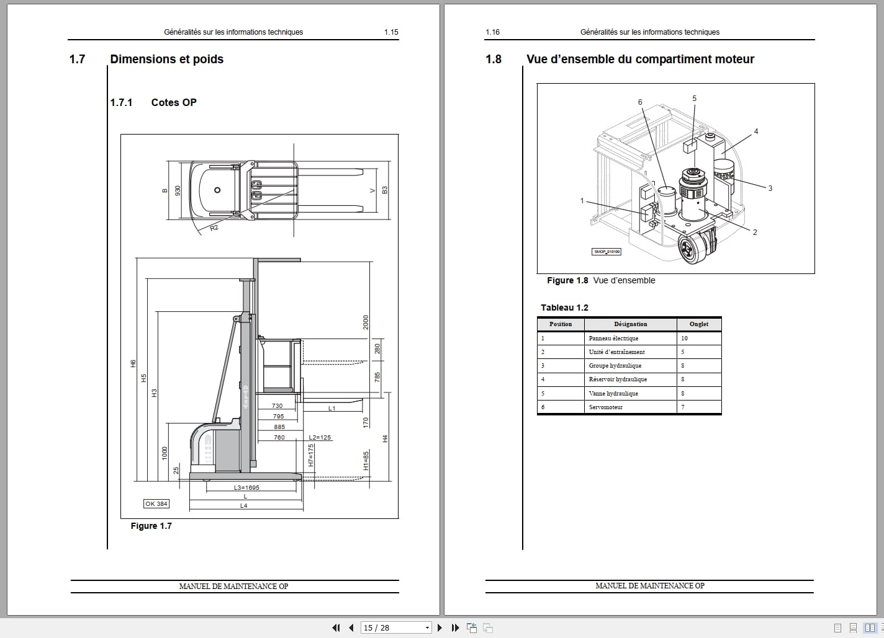Click dimension label 'L2=125'
The width and height of the screenshot is (884, 638).
pyautogui.click(x=320, y=437)
